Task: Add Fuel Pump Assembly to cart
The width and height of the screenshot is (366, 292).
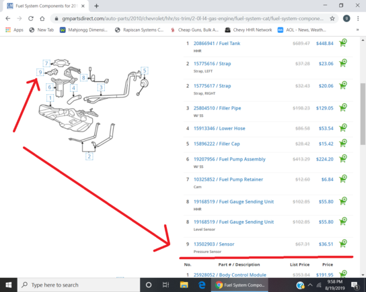Action: [343, 158]
